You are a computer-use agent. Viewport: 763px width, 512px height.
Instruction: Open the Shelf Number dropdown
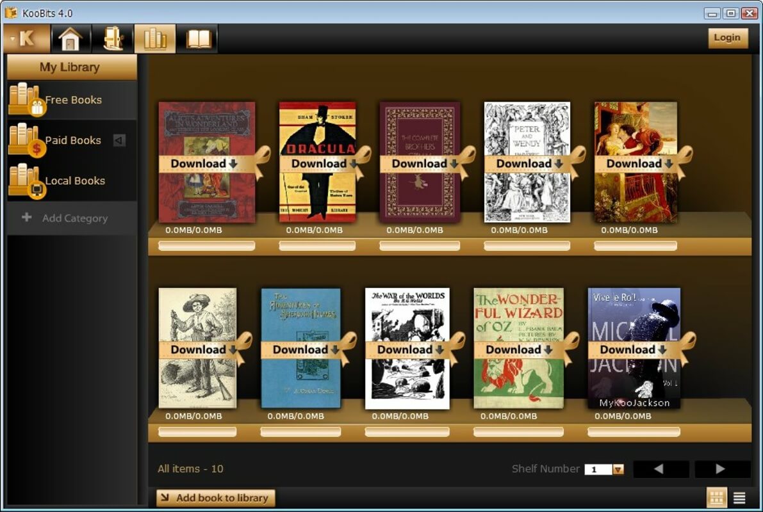(x=618, y=469)
